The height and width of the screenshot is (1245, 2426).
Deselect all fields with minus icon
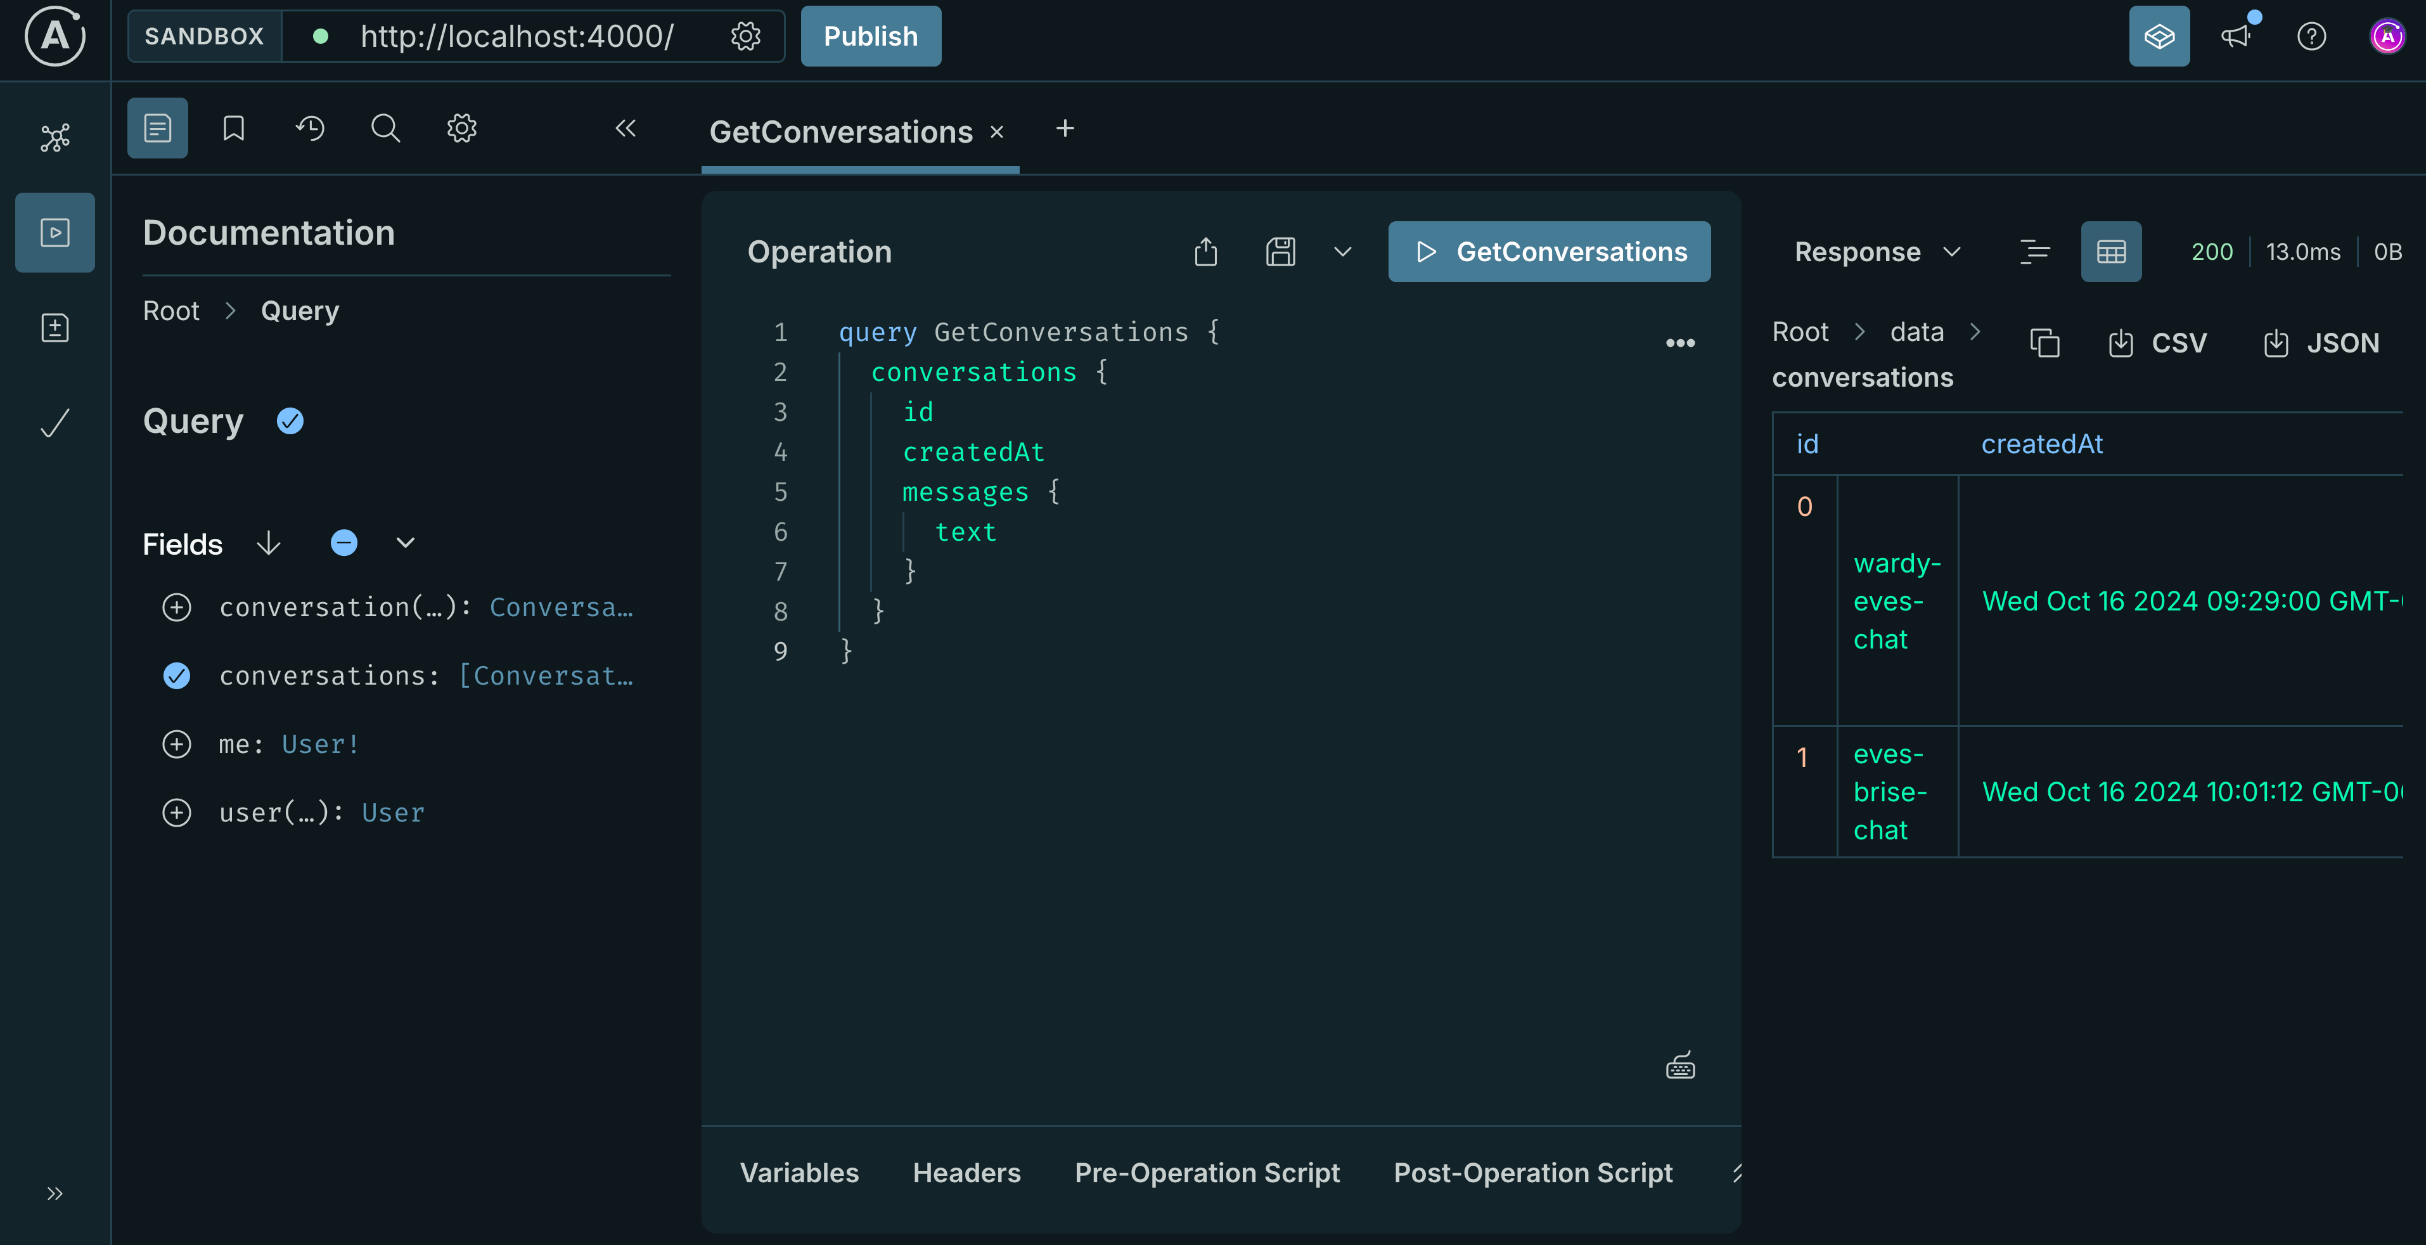pyautogui.click(x=343, y=543)
